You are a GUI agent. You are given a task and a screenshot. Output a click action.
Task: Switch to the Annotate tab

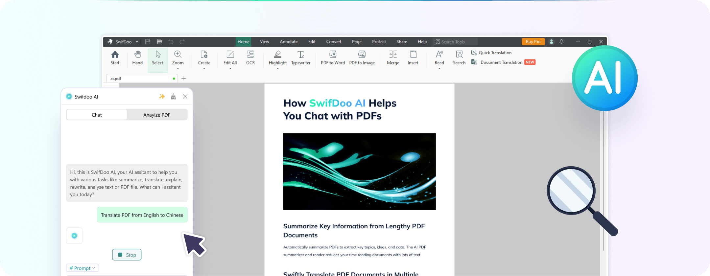point(289,42)
